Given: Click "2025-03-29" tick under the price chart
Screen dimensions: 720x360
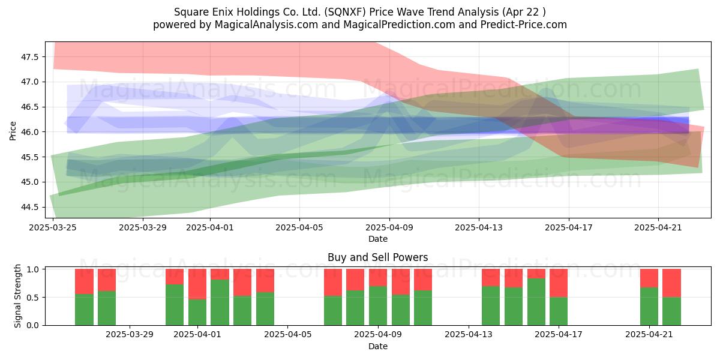Looking at the screenshot, I should coord(143,227).
